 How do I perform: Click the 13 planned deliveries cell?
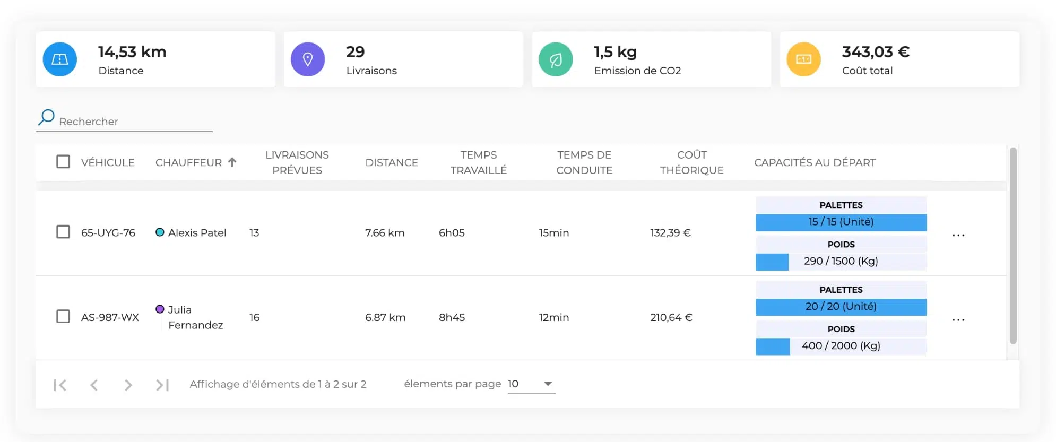pos(254,232)
